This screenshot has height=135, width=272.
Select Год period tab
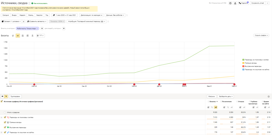pos(47,15)
